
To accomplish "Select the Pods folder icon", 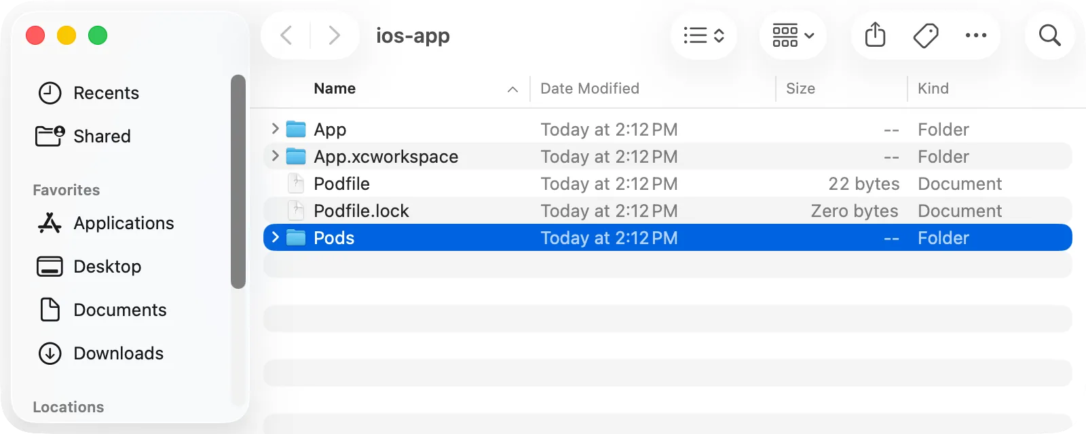I will click(x=296, y=237).
